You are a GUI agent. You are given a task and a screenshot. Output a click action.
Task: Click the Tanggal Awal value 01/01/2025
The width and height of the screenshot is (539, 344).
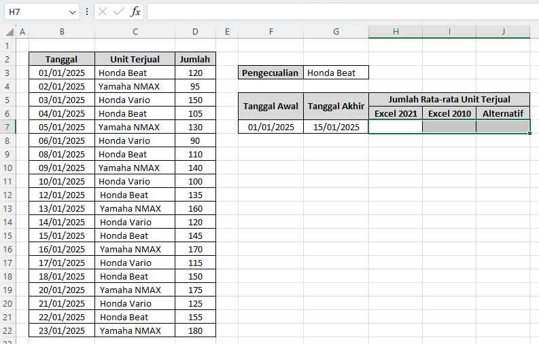[x=271, y=127]
